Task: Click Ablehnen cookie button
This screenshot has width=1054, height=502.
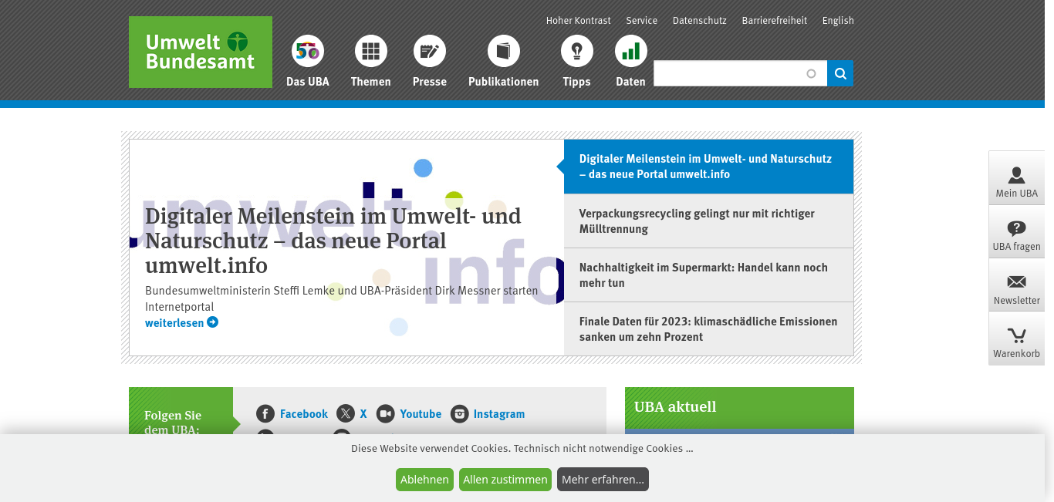Action: pyautogui.click(x=424, y=480)
